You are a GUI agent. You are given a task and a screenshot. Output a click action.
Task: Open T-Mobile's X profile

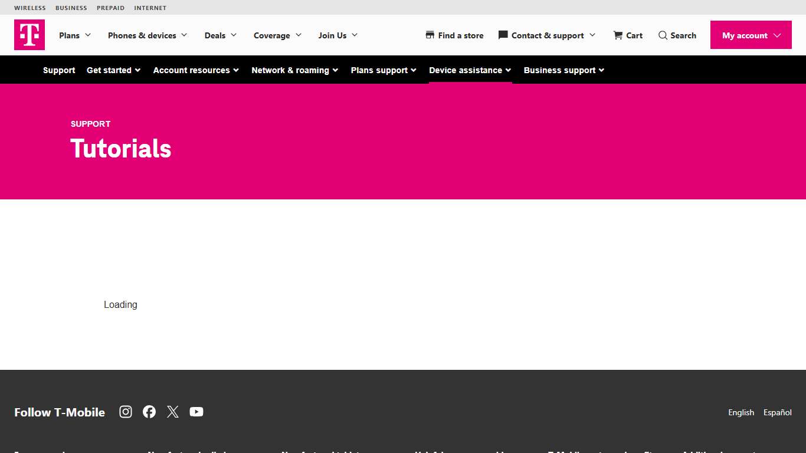(172, 411)
